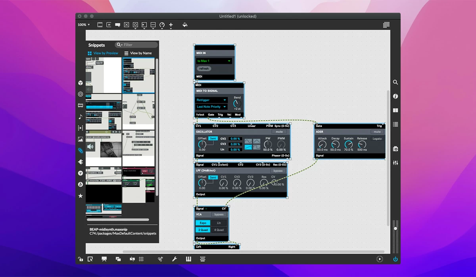This screenshot has width=476, height=277.
Task: Switch the VCA to Lin mode
Action: point(219,223)
